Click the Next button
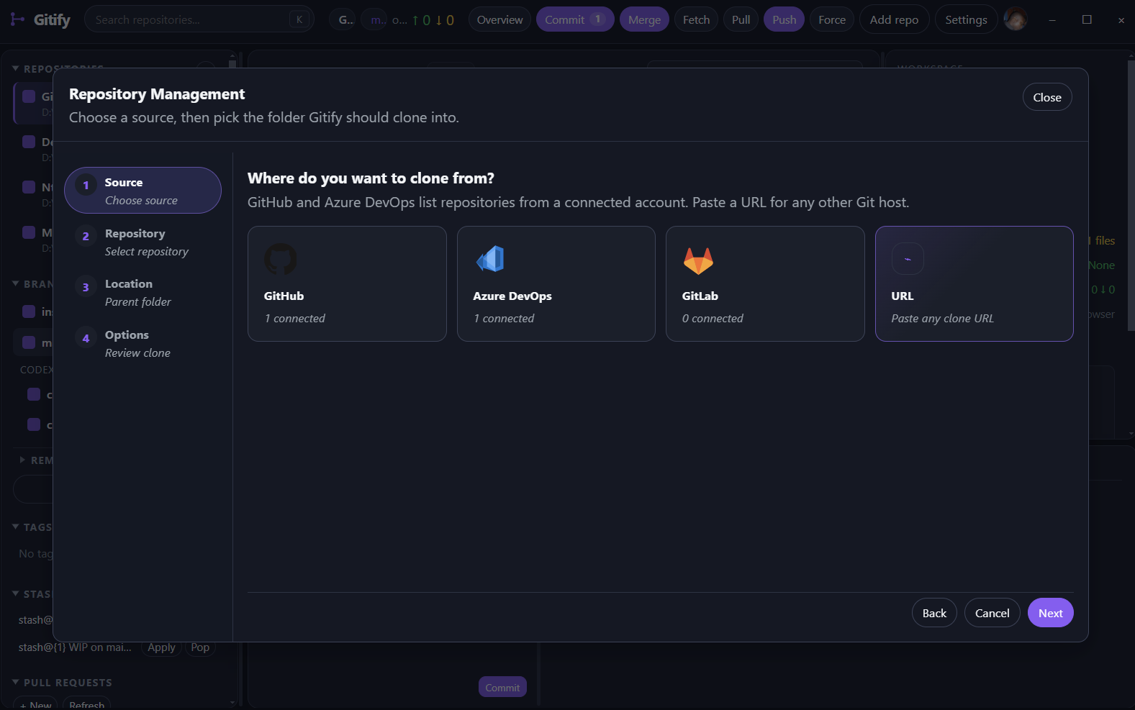 (x=1050, y=613)
